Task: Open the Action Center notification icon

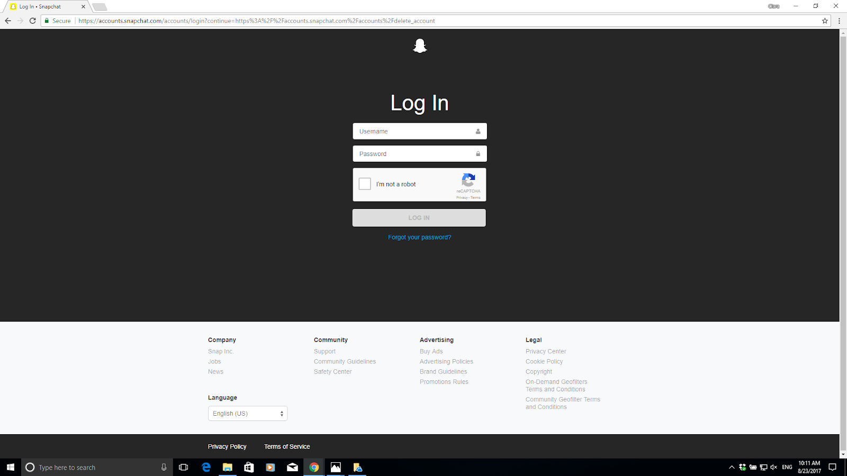Action: [x=833, y=467]
